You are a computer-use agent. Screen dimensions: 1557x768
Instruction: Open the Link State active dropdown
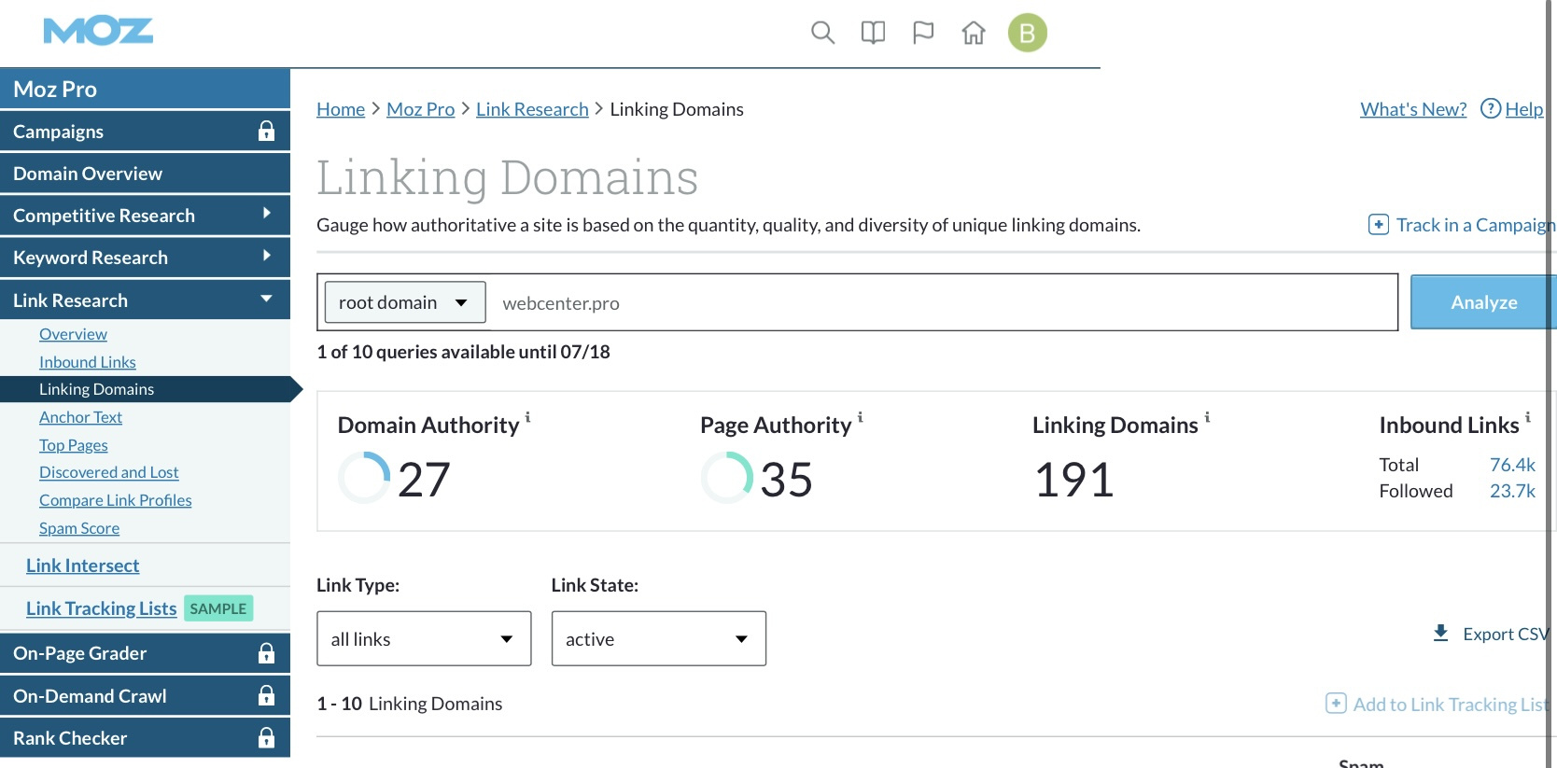pos(659,639)
